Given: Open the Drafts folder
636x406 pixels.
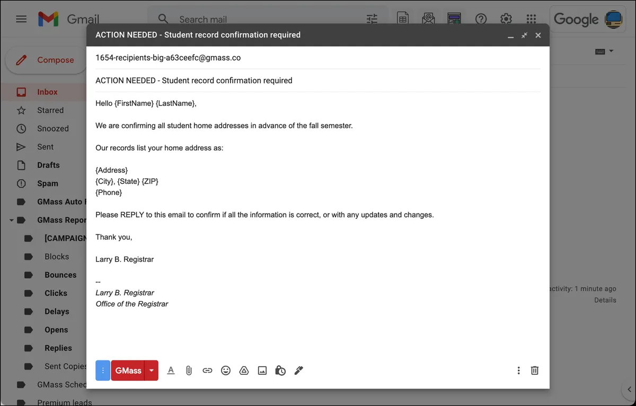Looking at the screenshot, I should pos(48,165).
